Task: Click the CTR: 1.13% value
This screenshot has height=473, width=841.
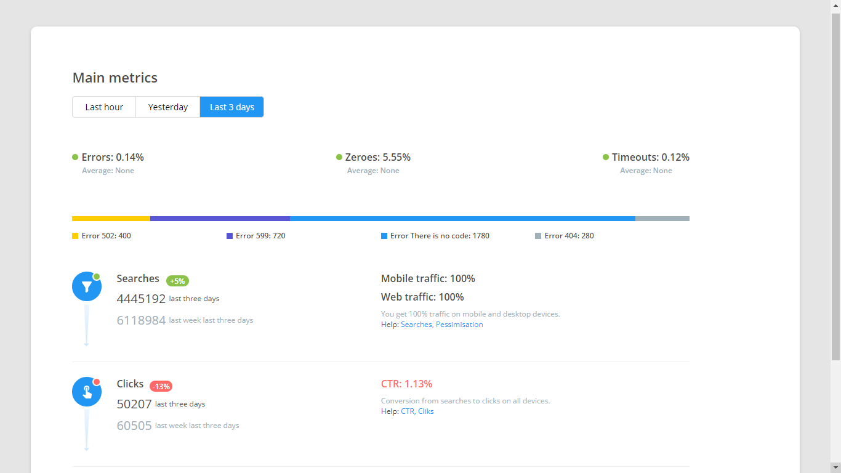Action: 406,384
